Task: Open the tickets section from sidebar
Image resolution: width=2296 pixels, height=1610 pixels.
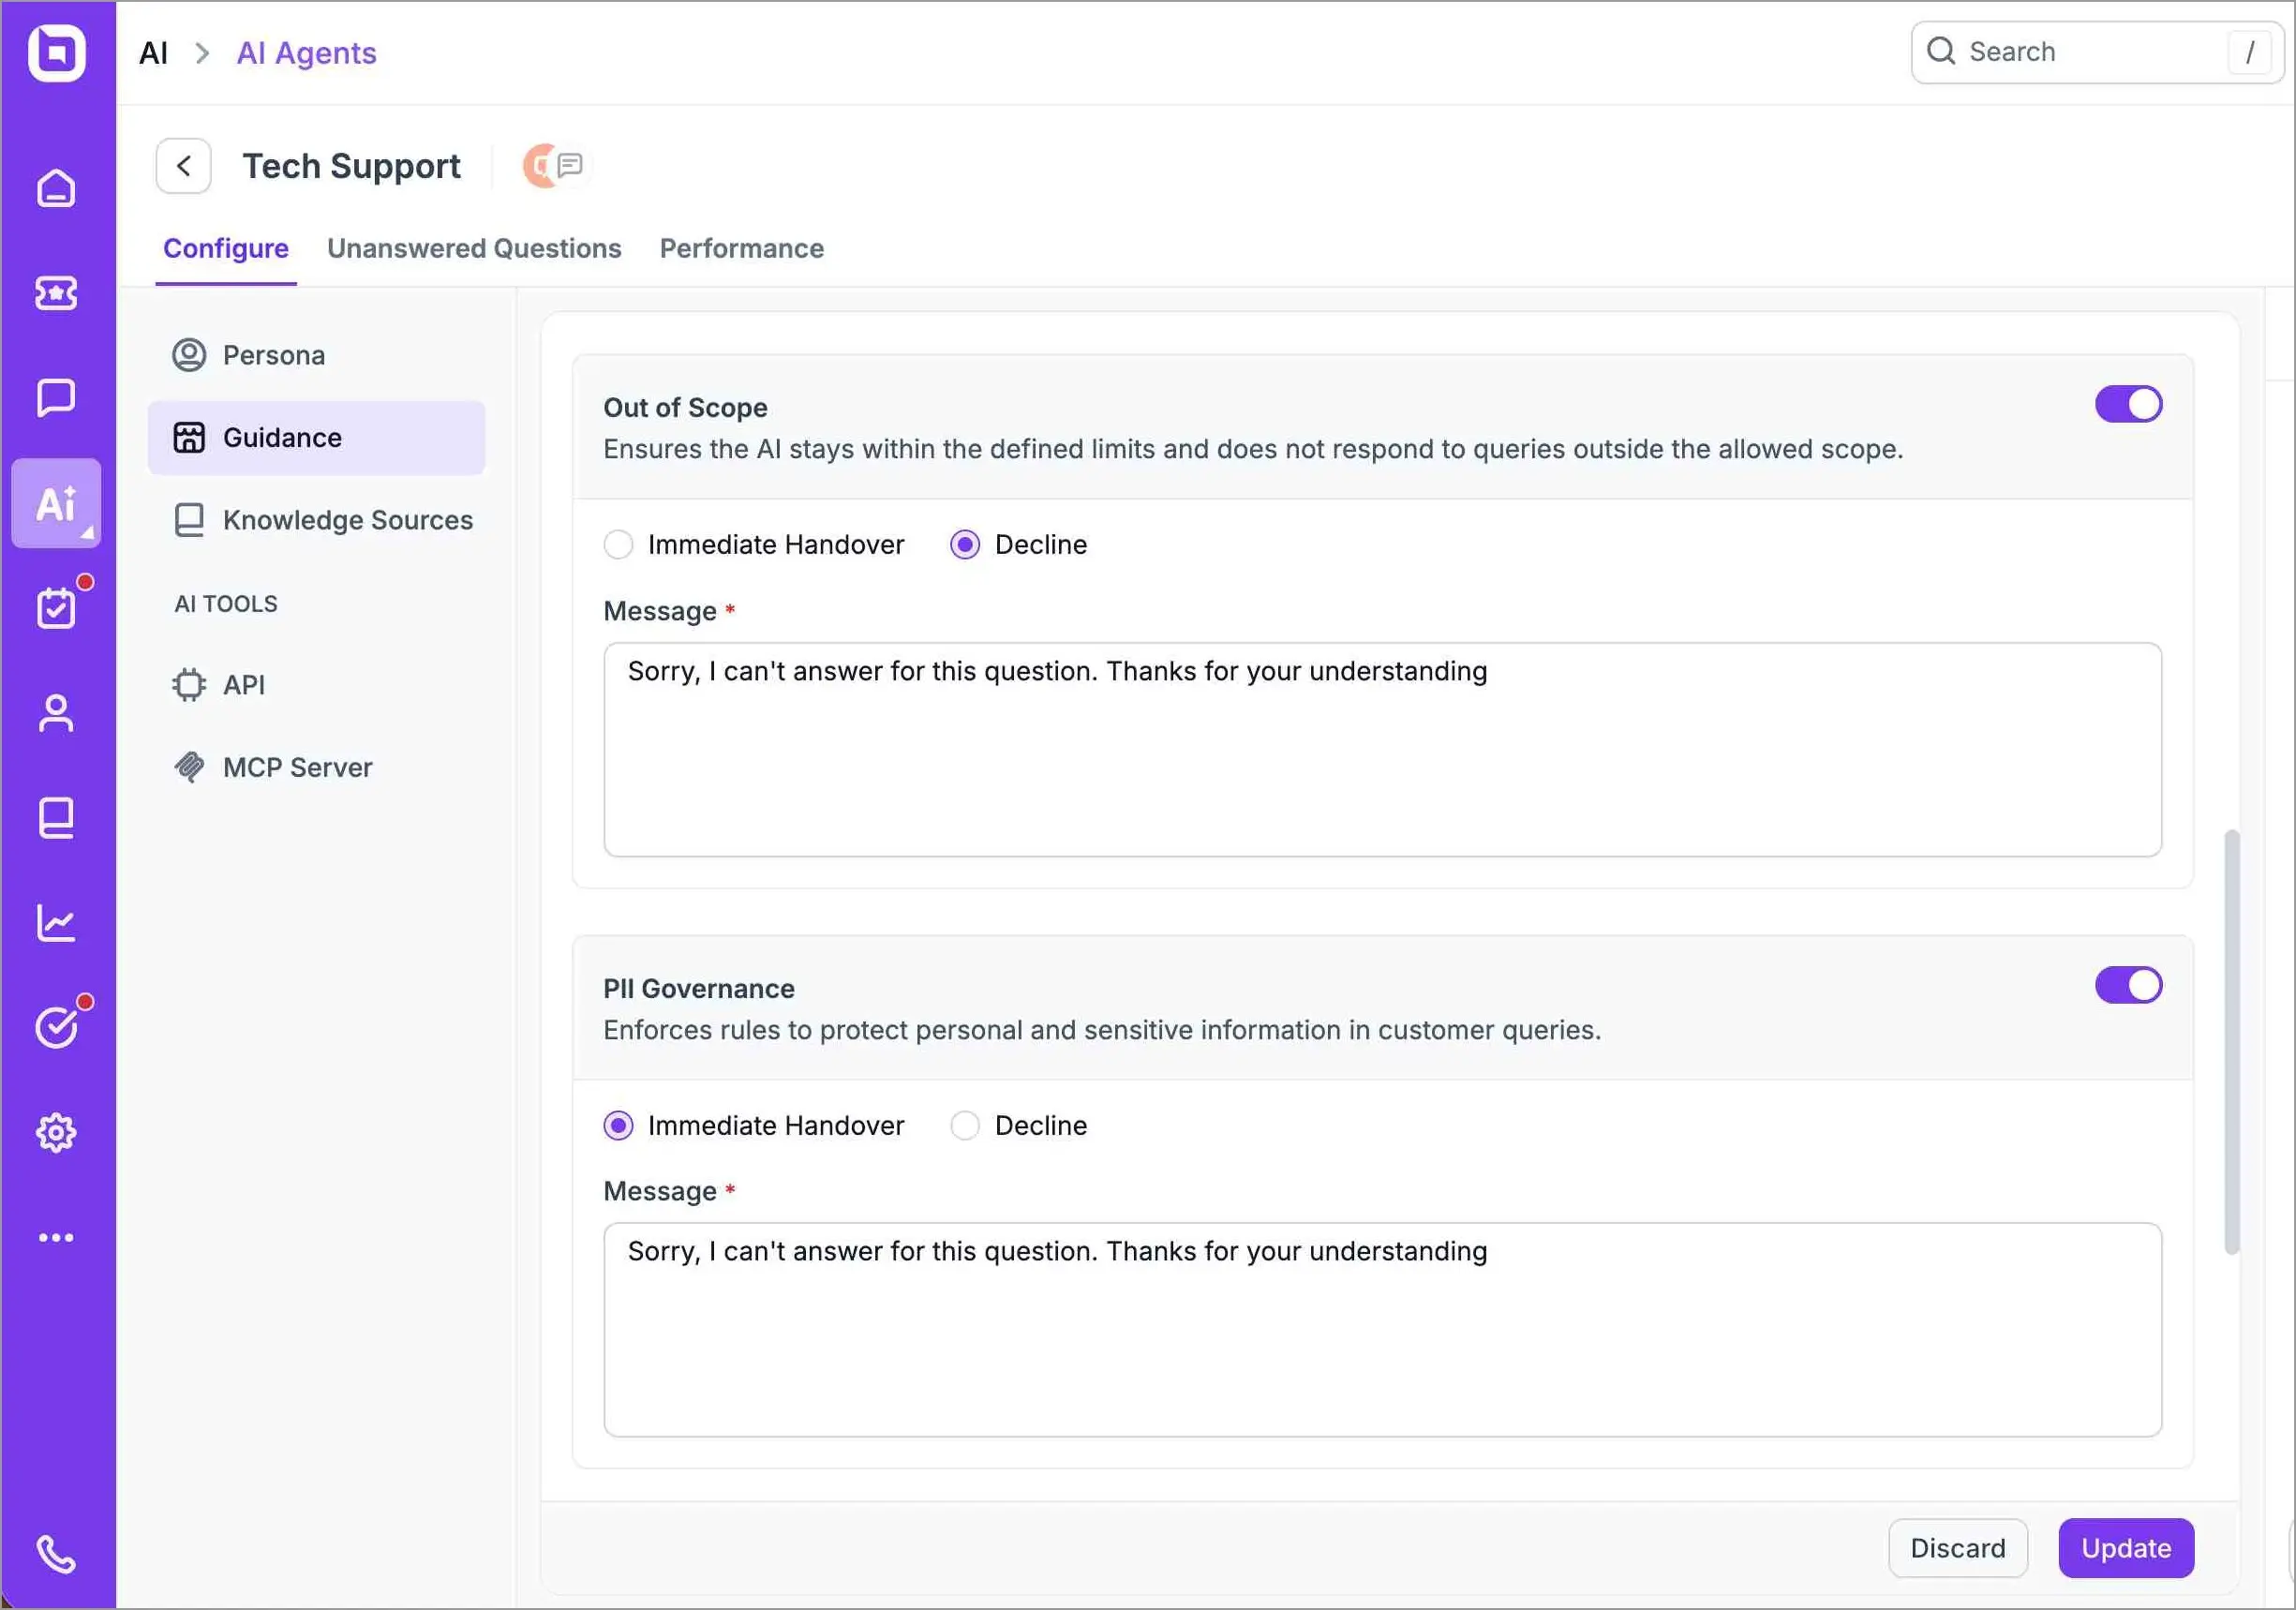Action: click(x=55, y=293)
